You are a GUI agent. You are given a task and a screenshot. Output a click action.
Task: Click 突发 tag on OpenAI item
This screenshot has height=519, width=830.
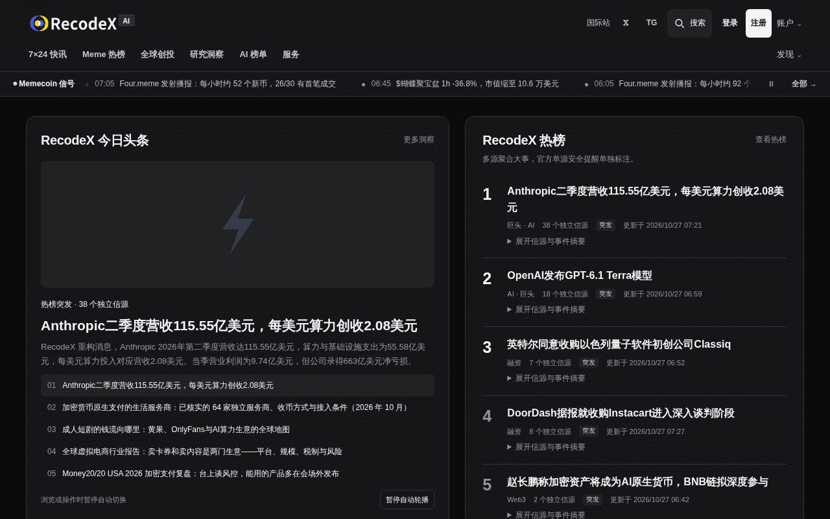click(x=606, y=294)
